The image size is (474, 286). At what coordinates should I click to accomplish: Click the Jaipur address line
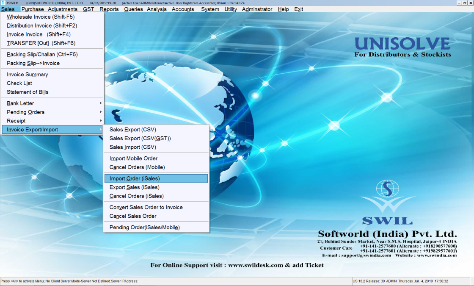(387, 241)
